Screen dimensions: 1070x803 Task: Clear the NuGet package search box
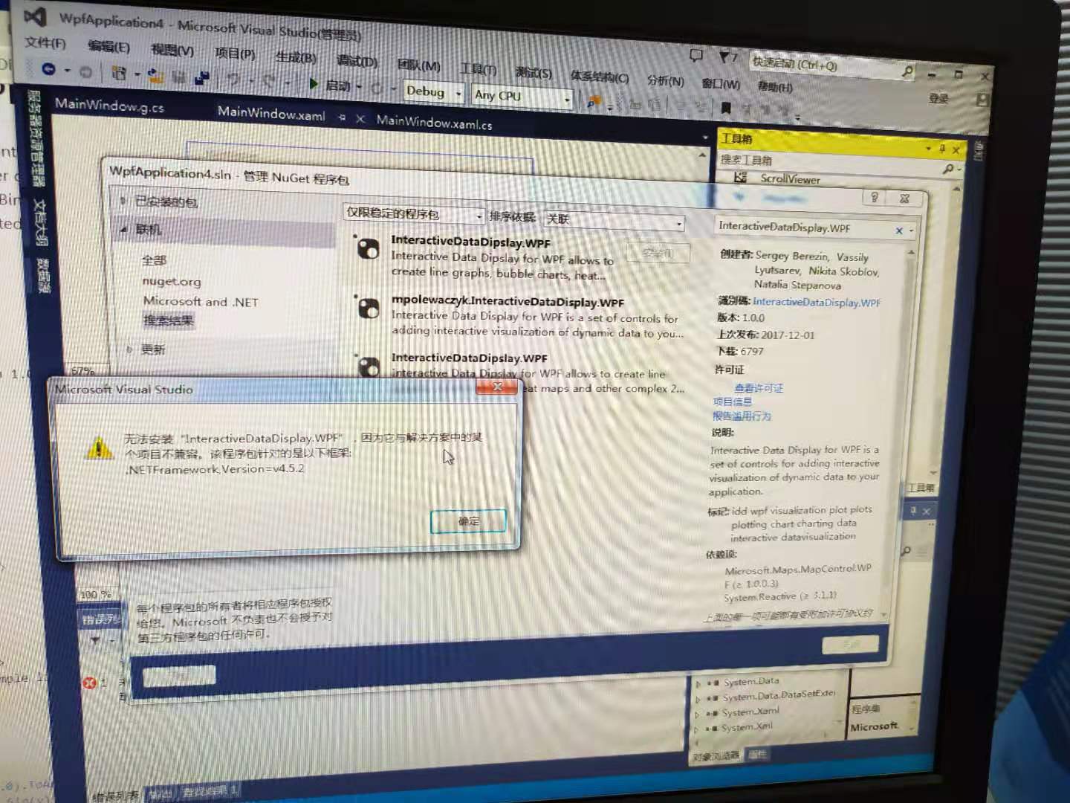click(x=899, y=230)
